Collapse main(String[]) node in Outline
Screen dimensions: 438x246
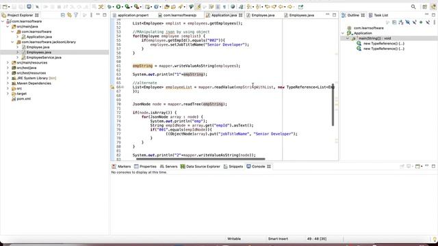click(x=348, y=38)
